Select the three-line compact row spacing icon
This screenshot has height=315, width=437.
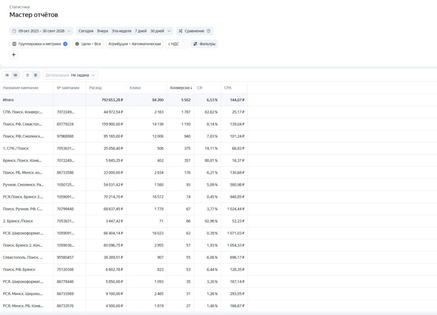[36, 75]
